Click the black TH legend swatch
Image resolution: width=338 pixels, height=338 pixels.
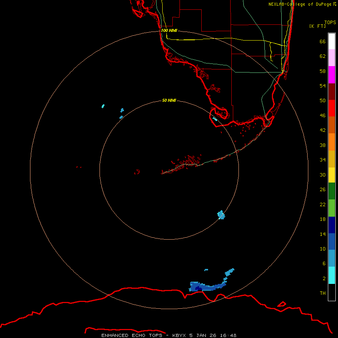(332, 292)
